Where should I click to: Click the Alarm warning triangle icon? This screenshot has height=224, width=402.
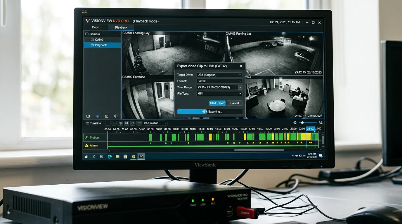pos(86,145)
